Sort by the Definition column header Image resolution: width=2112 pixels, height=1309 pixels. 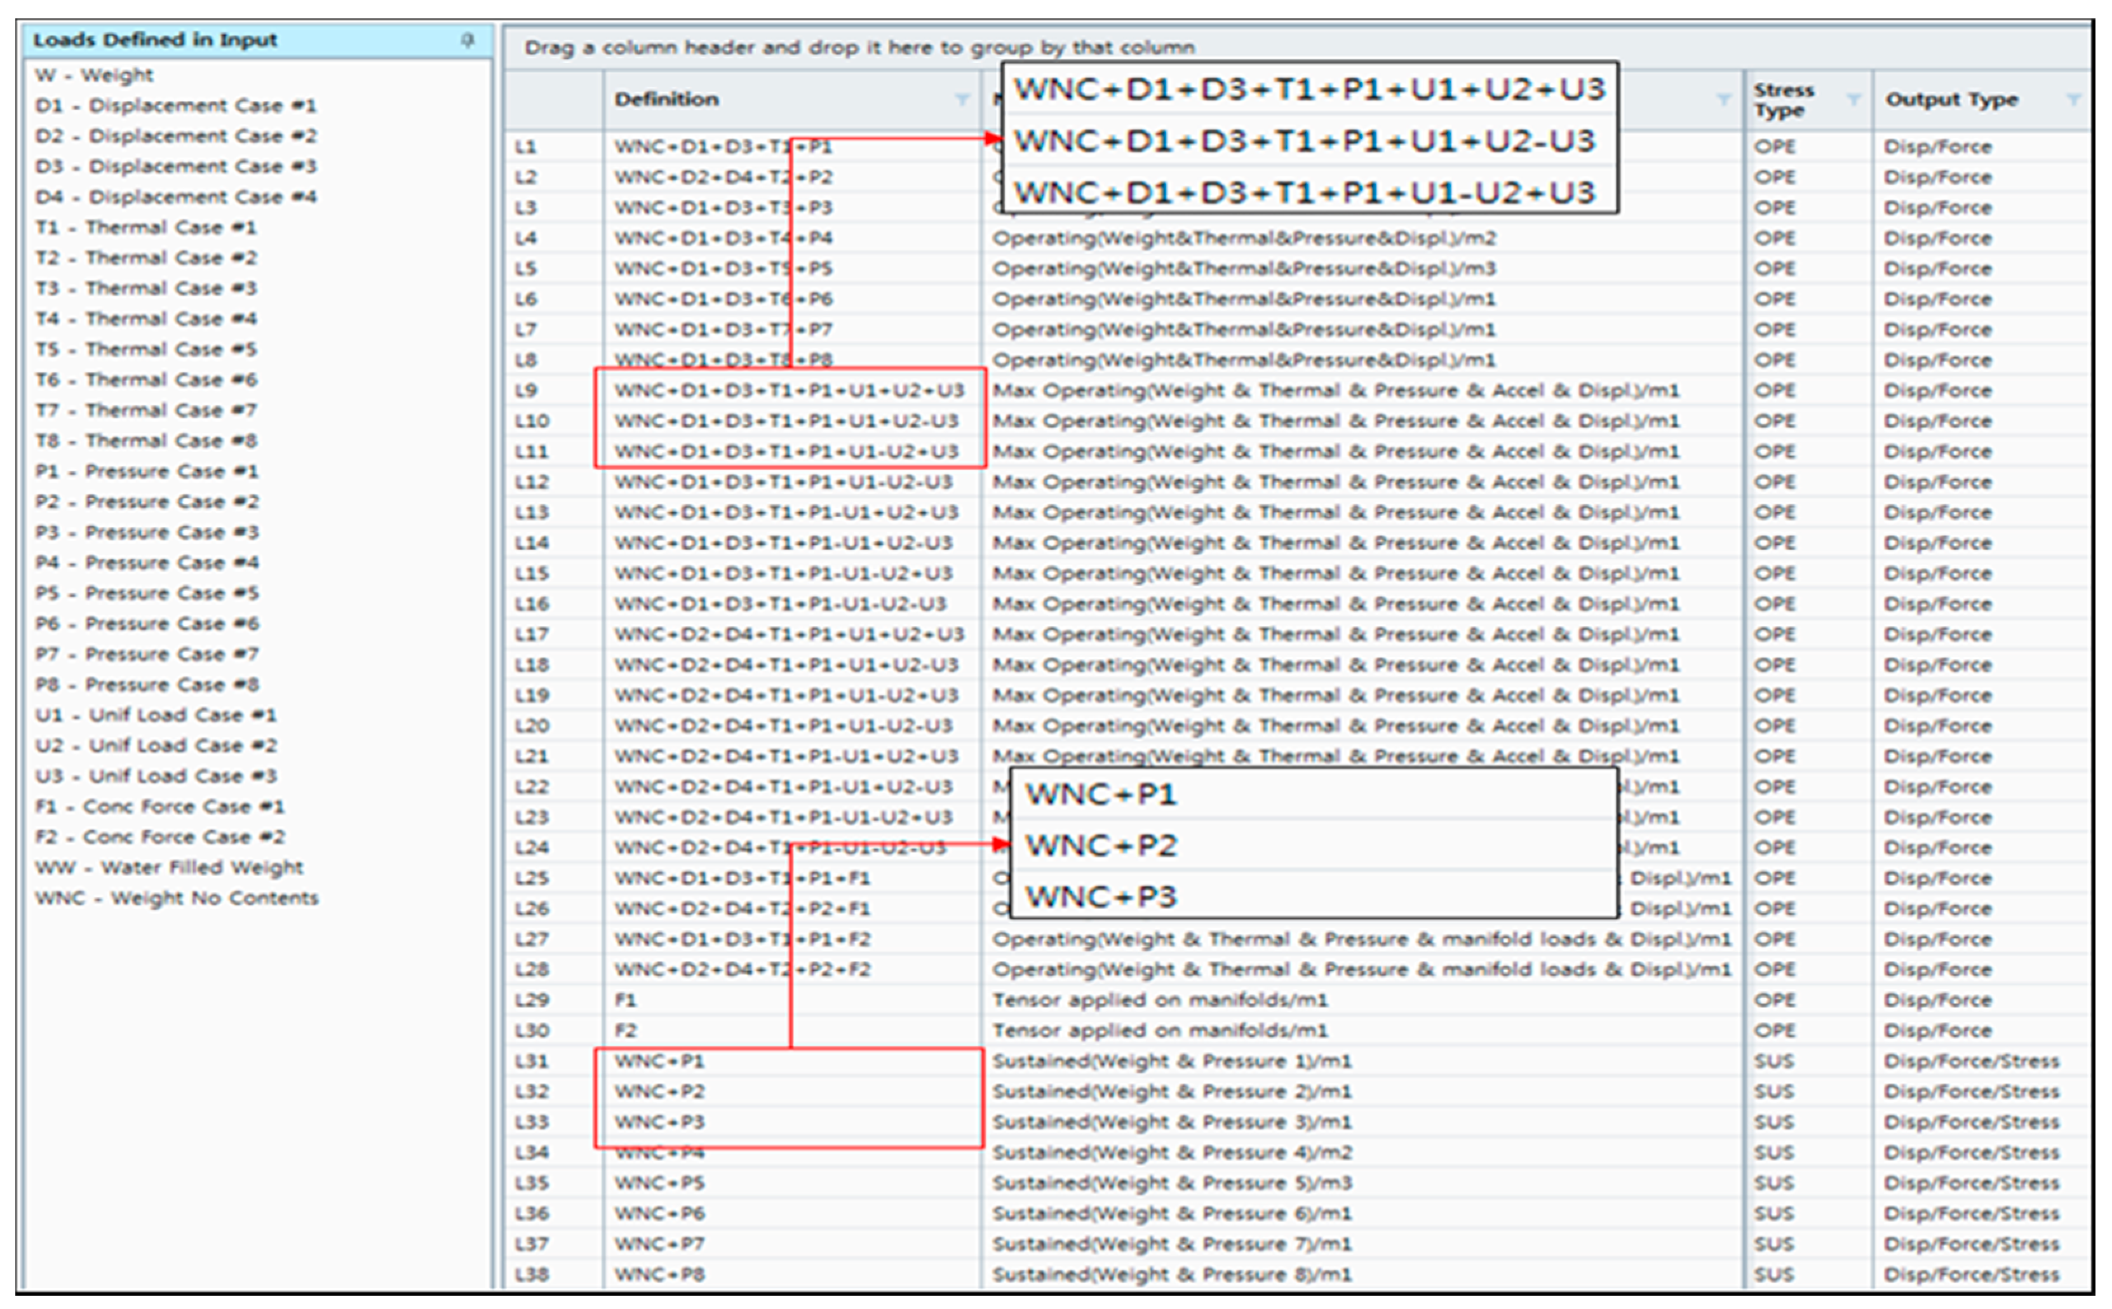(666, 100)
